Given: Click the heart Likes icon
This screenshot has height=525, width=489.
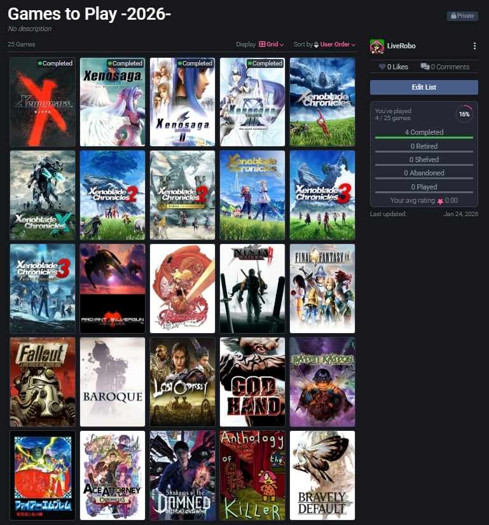Looking at the screenshot, I should tap(382, 67).
